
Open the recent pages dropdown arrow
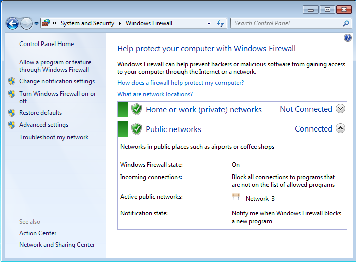tap(36, 24)
